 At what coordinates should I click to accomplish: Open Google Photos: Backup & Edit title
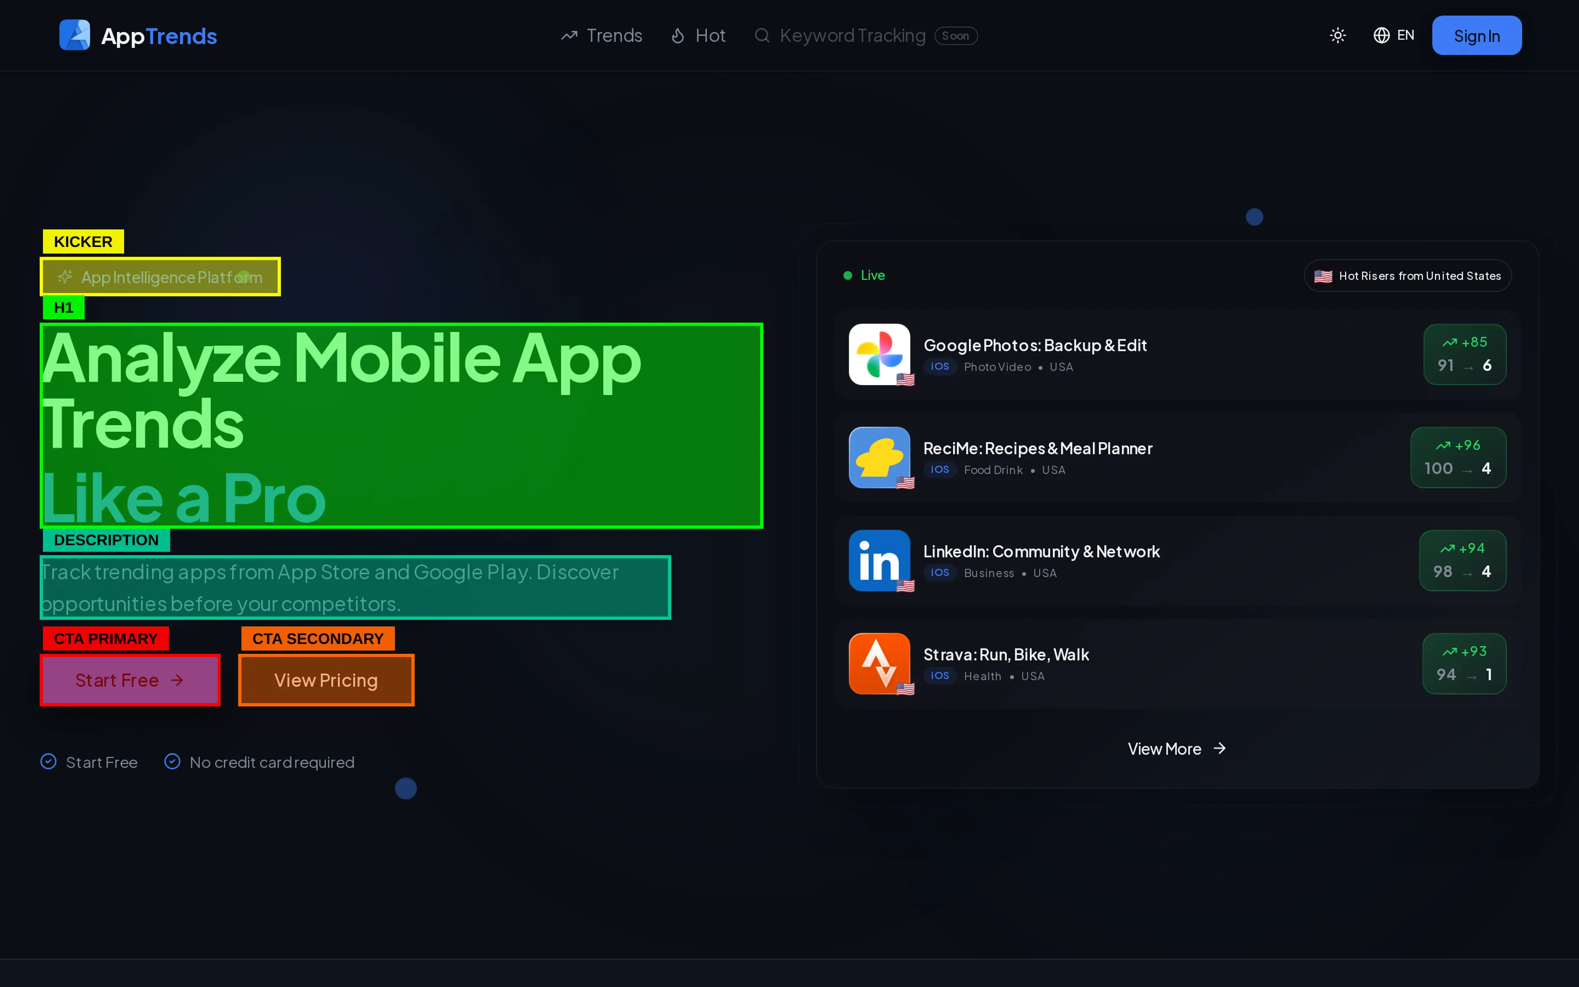coord(1035,345)
